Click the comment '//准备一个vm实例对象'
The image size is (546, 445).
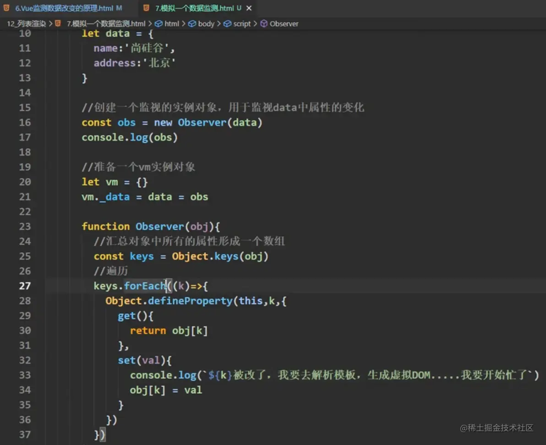[138, 167]
